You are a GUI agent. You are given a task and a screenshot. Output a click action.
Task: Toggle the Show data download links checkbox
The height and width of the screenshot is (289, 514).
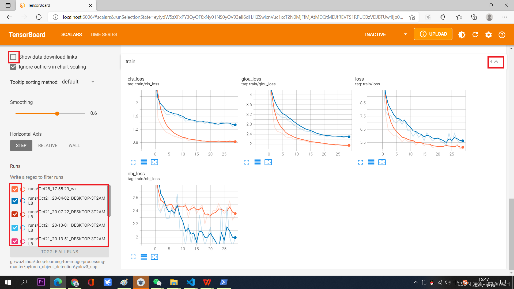point(13,57)
